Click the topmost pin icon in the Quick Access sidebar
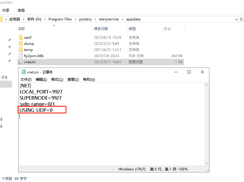Screen dimensions: 244x182 9,39
